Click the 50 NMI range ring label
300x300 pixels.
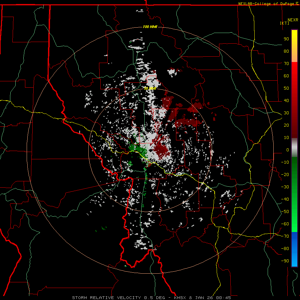pos(150,88)
